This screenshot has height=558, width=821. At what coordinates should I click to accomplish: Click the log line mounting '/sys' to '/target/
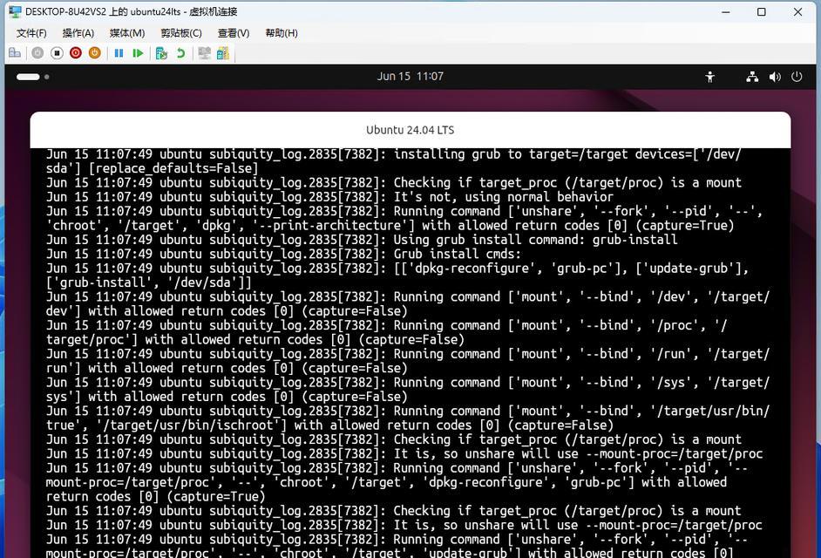[x=408, y=383]
